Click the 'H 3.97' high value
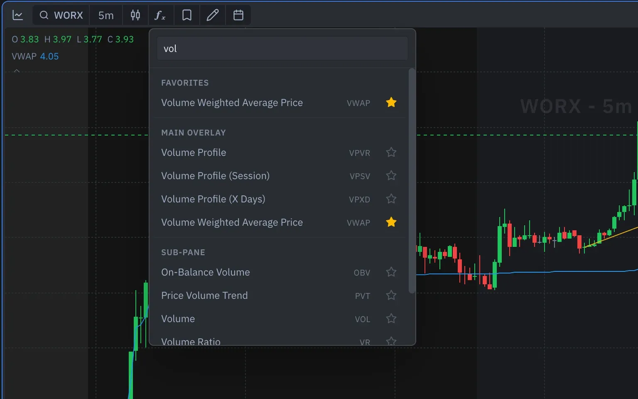 tap(58, 39)
